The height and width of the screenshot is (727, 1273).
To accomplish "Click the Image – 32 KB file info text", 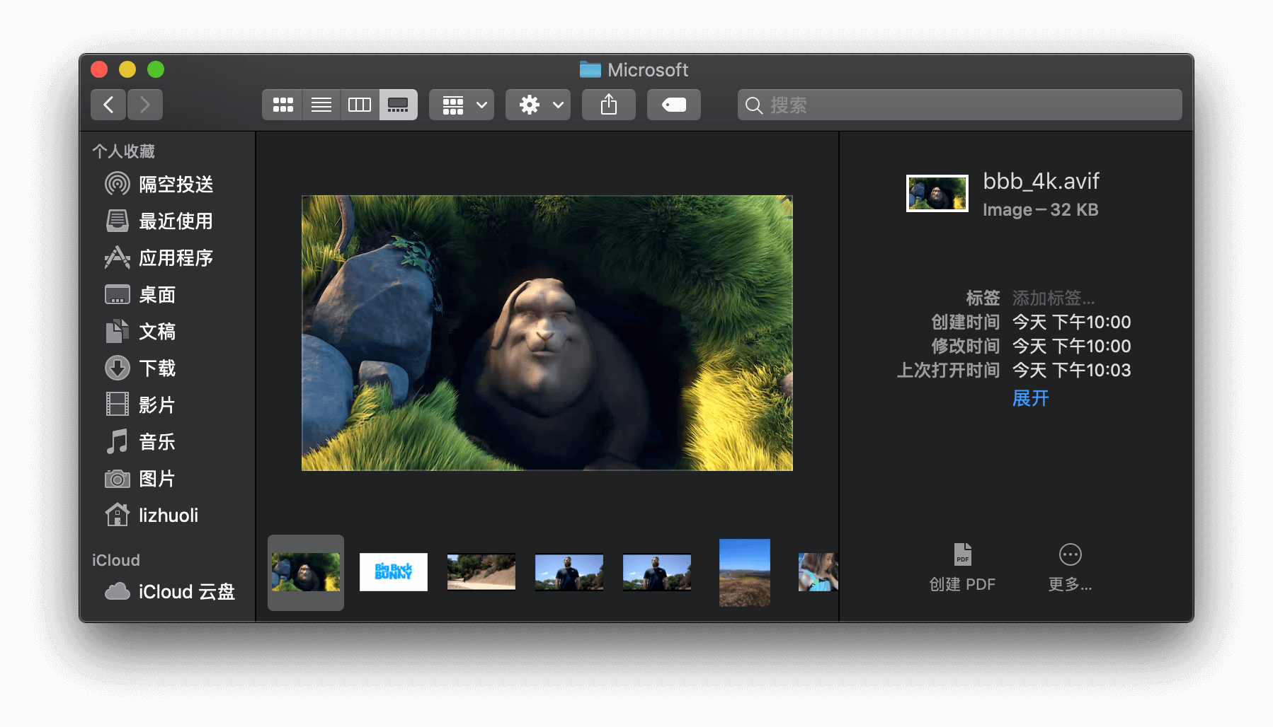I will [1040, 210].
